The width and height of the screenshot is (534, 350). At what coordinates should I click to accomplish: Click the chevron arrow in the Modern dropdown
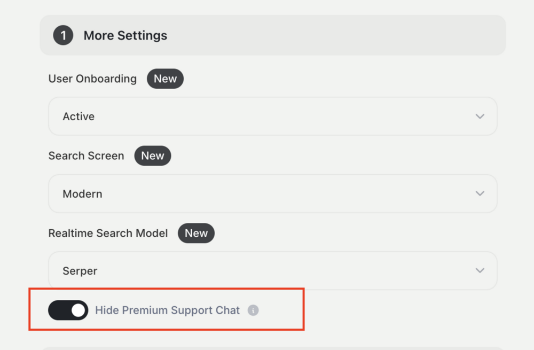[x=480, y=193]
